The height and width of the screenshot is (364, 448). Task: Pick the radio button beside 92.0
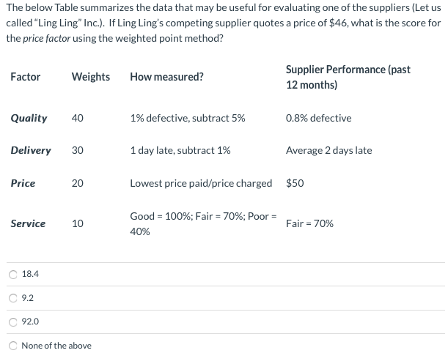pos(13,322)
